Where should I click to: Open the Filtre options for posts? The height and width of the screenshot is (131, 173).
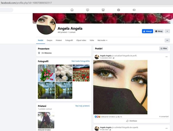click(x=164, y=49)
